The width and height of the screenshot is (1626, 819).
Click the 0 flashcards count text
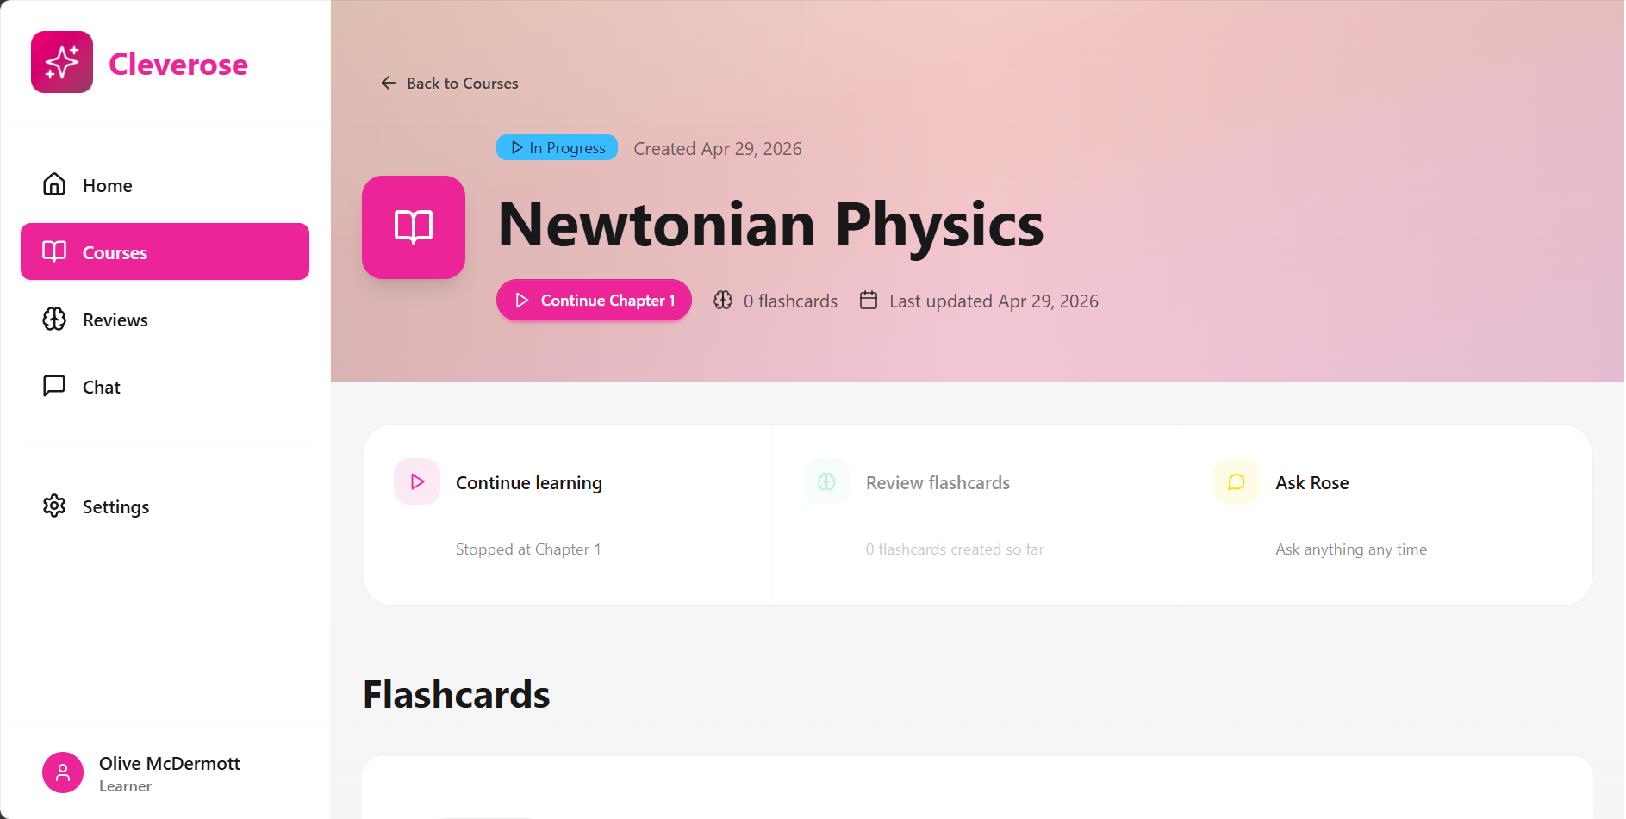click(x=790, y=301)
